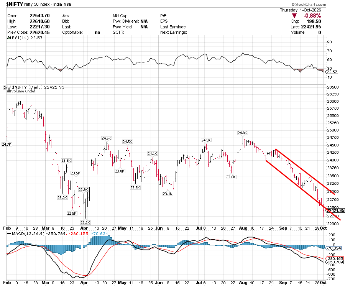The height and width of the screenshot is (286, 345).
Task: Click the 22.57 RSI value tag on axis
Action: (x=332, y=72)
